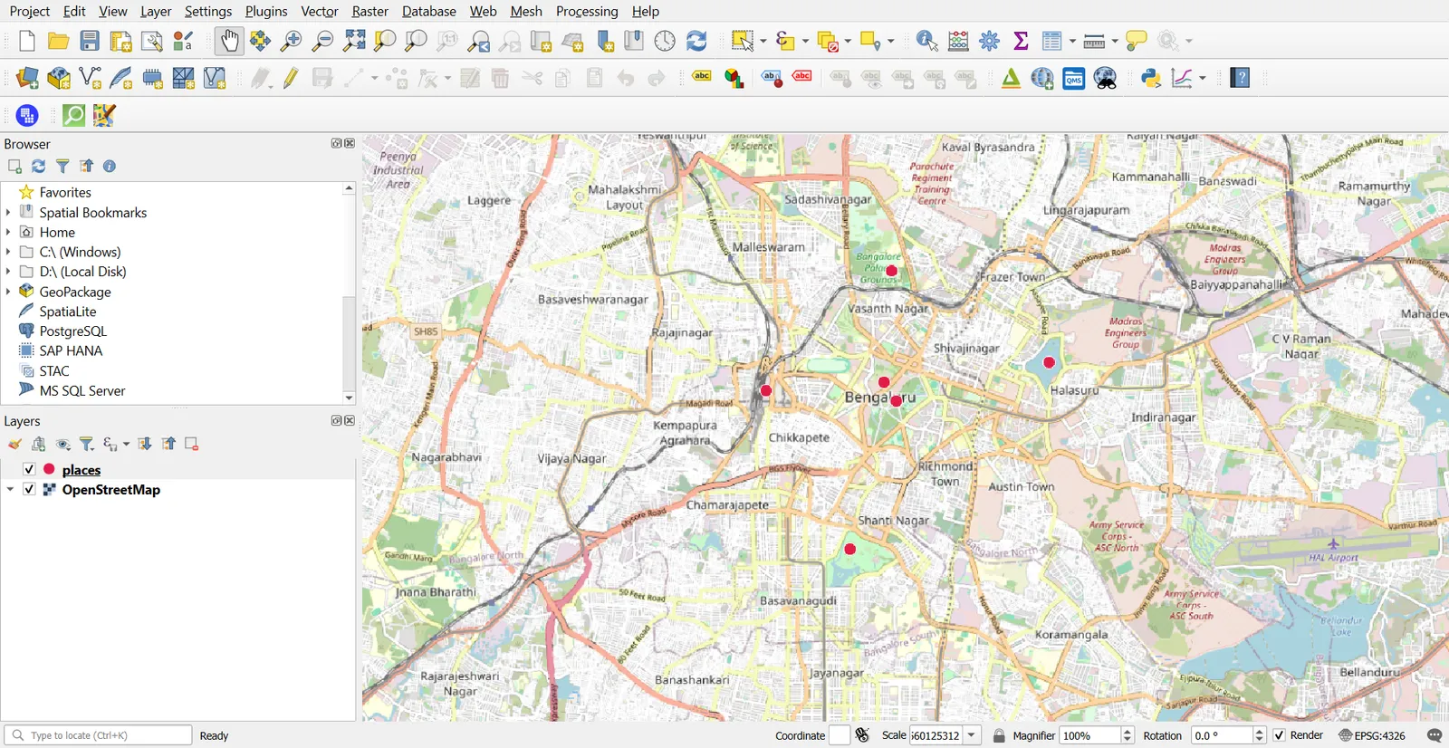This screenshot has width=1449, height=748.
Task: Refresh the map canvas
Action: point(696,41)
